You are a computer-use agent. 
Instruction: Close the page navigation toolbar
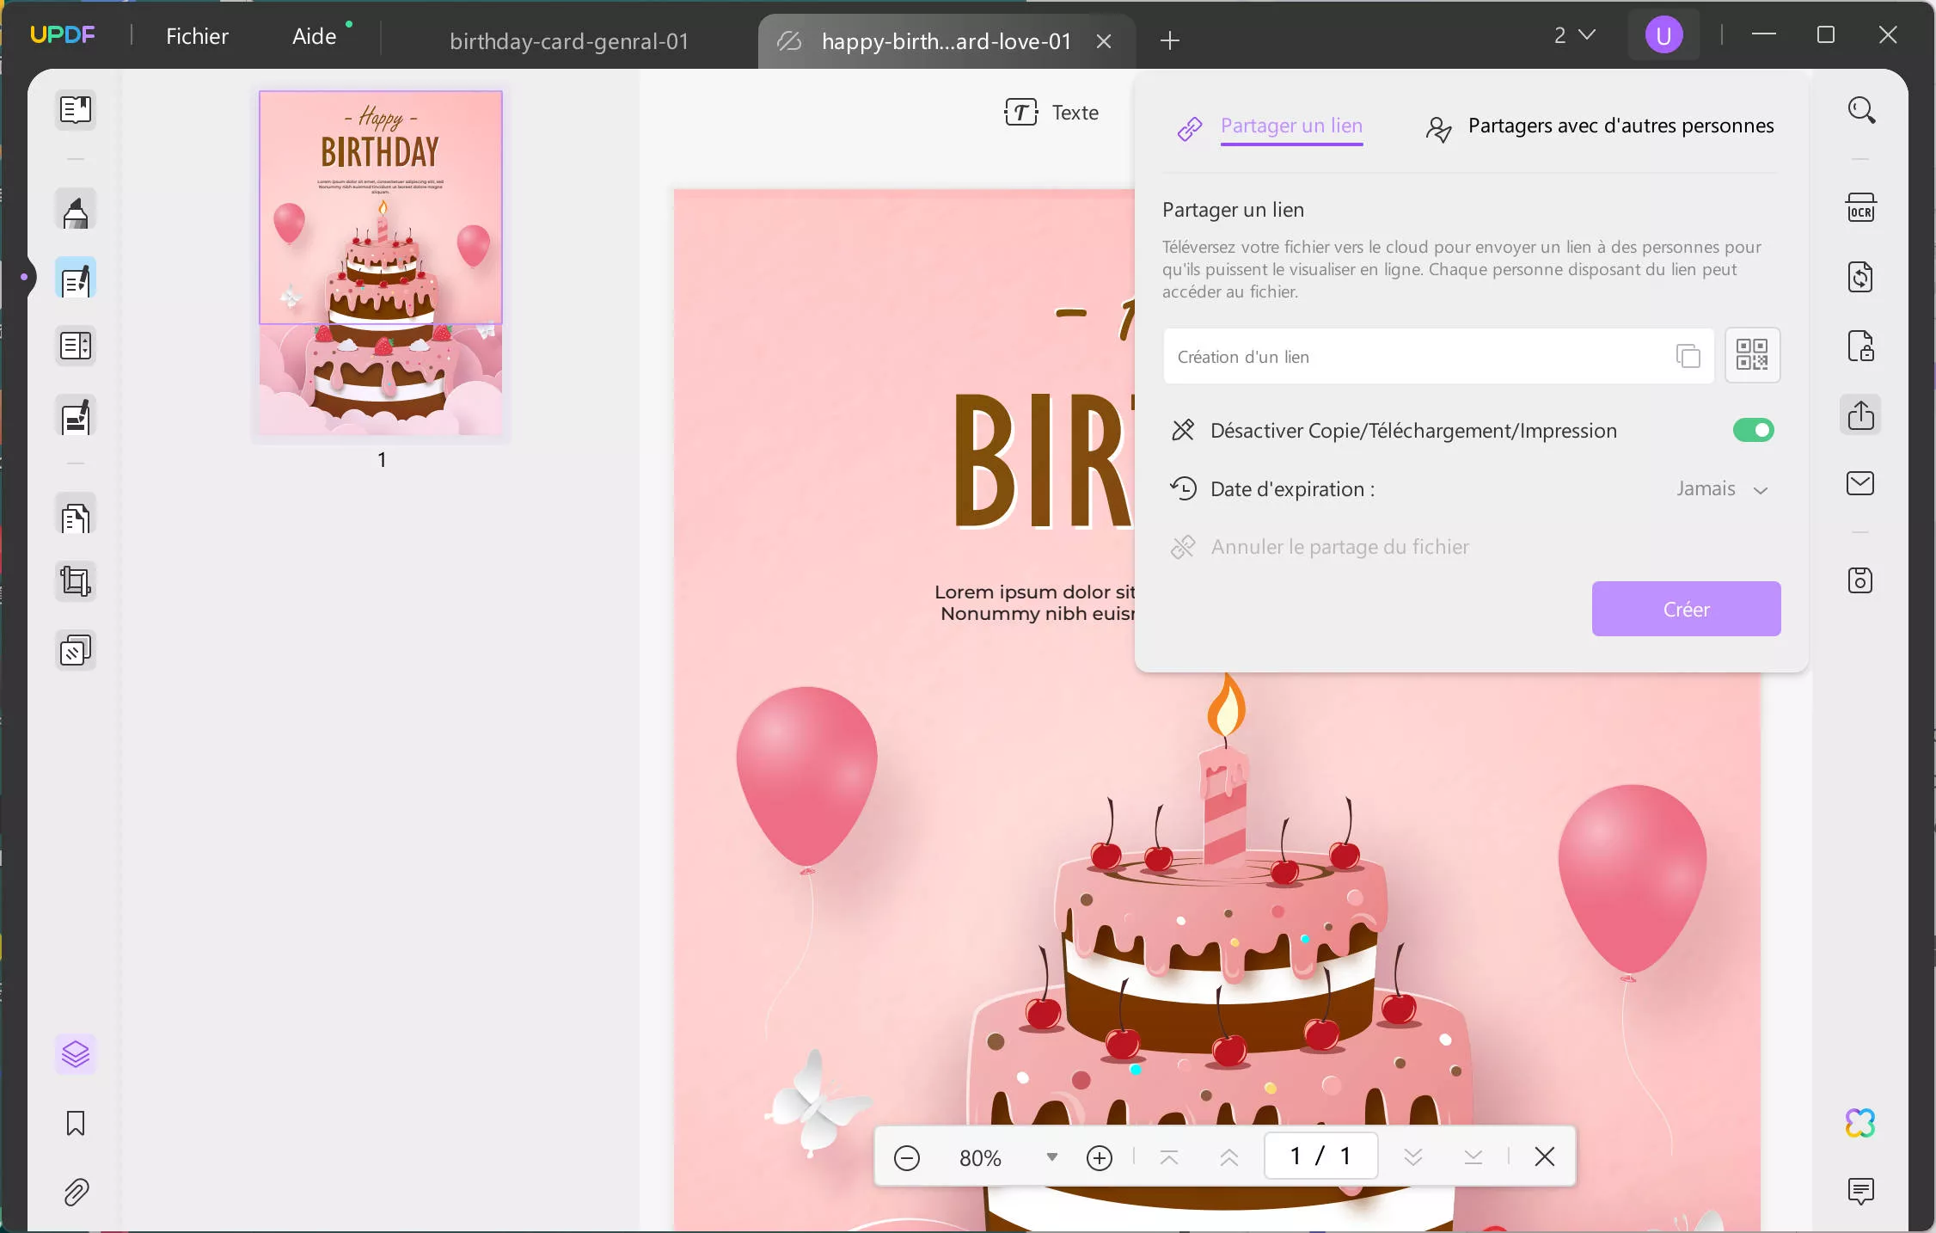tap(1545, 1156)
